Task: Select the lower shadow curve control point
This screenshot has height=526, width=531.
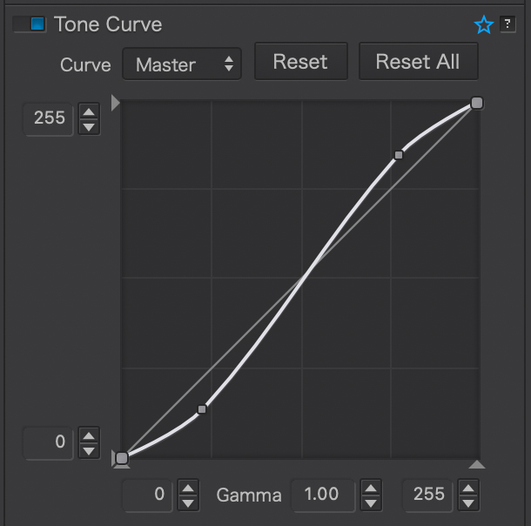Action: point(202,408)
